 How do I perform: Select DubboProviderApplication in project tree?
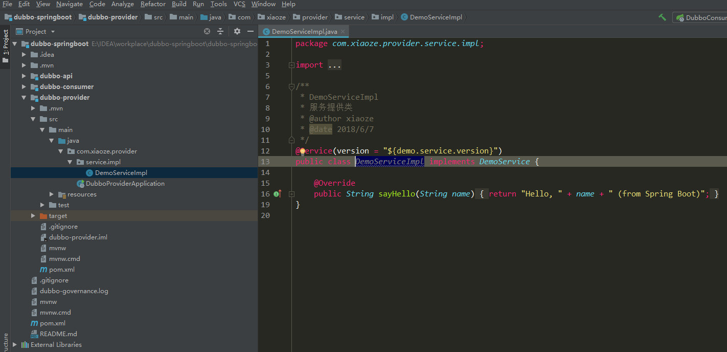(125, 184)
